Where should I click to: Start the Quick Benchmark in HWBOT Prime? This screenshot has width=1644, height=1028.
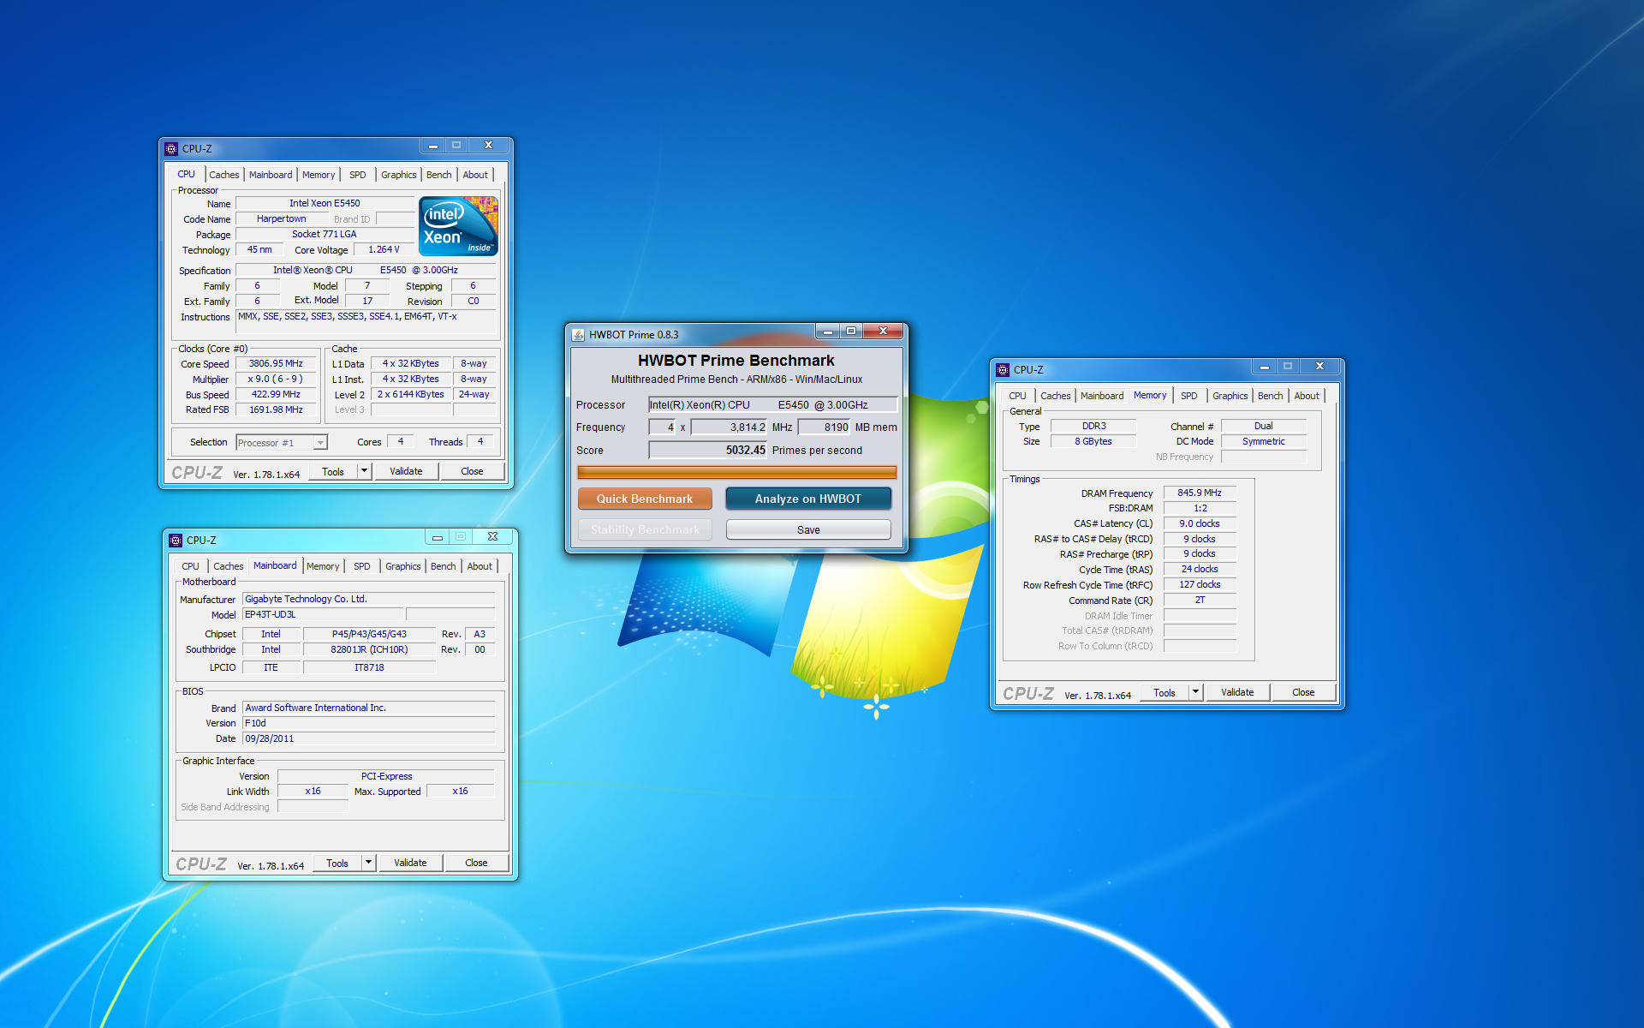pyautogui.click(x=645, y=499)
